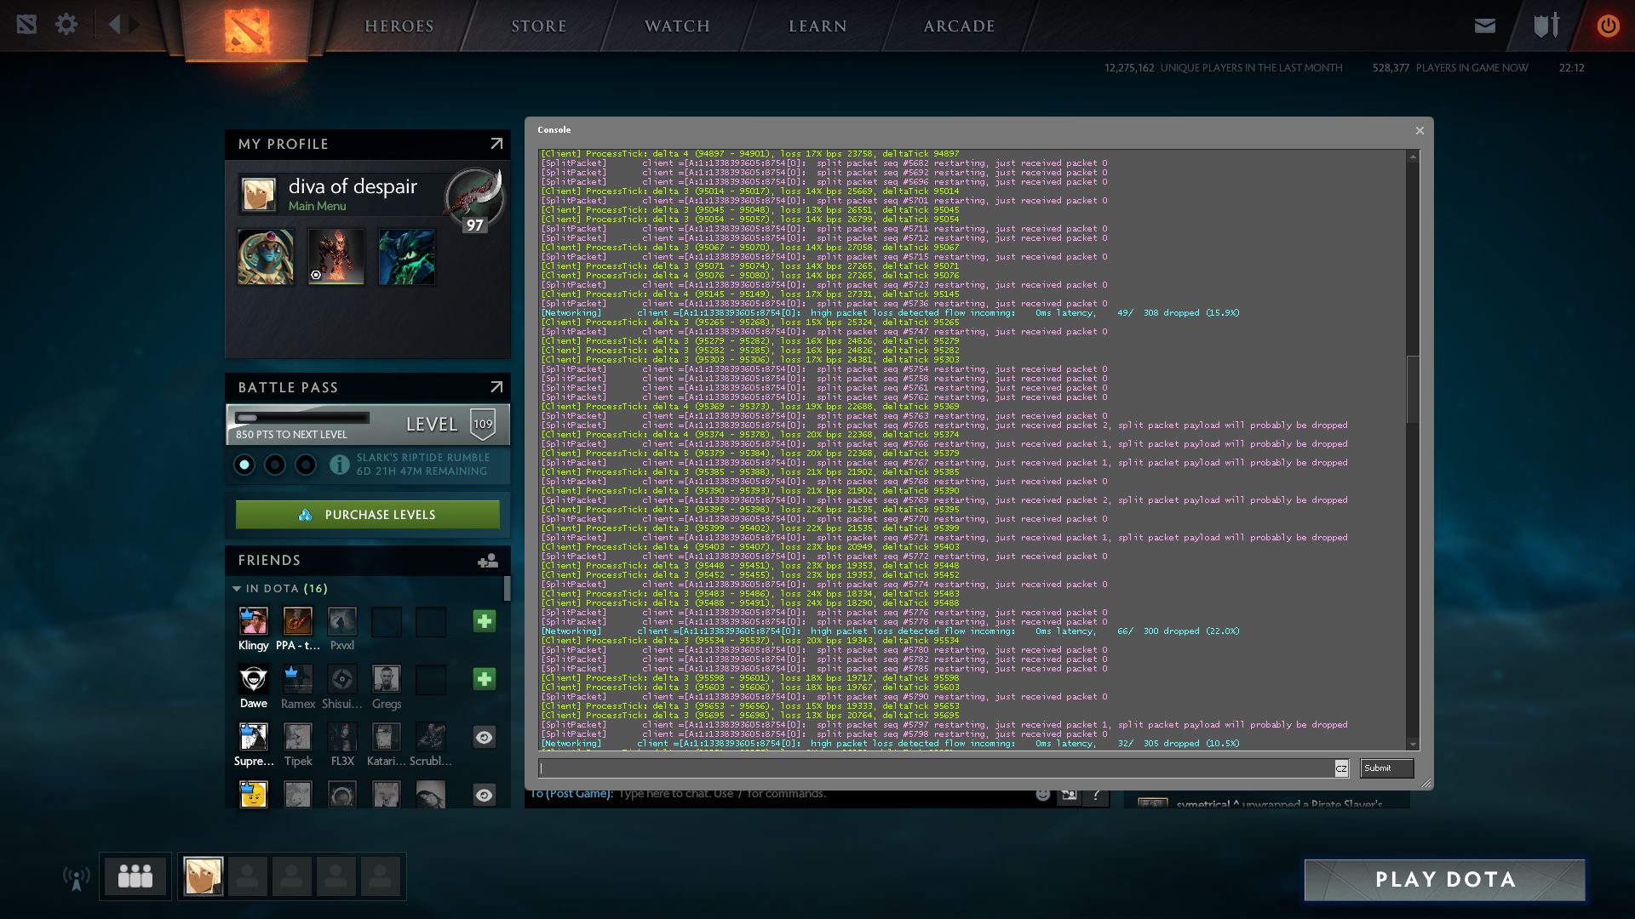The image size is (1635, 919).
Task: Open Shadow Fiend featured hero portrait
Action: [336, 257]
